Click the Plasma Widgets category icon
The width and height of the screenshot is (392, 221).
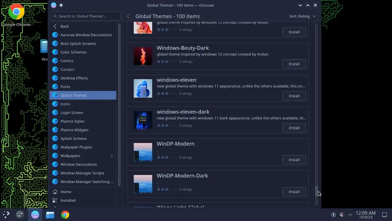[x=55, y=130]
